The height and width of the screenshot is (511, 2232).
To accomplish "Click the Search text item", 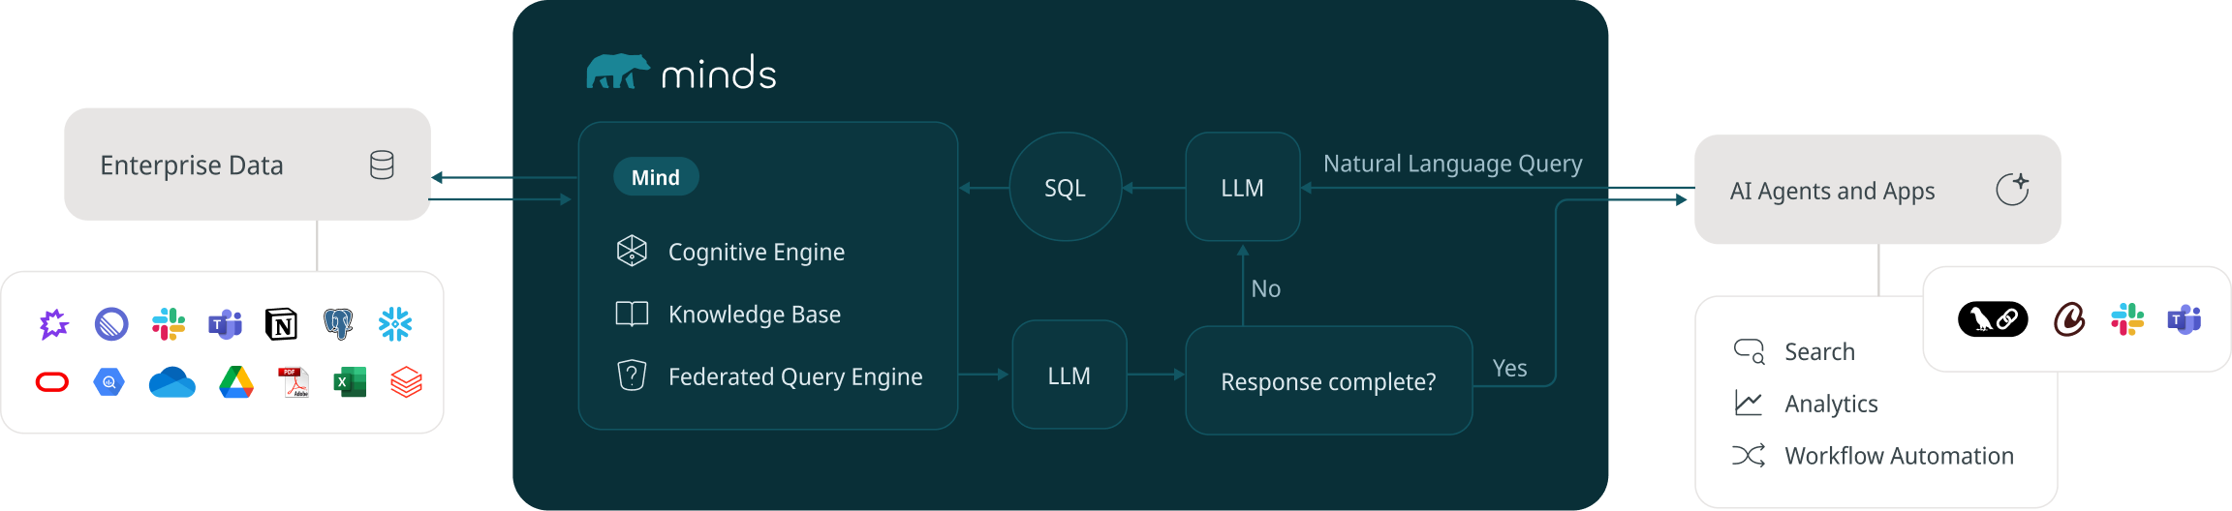I will [x=1820, y=351].
